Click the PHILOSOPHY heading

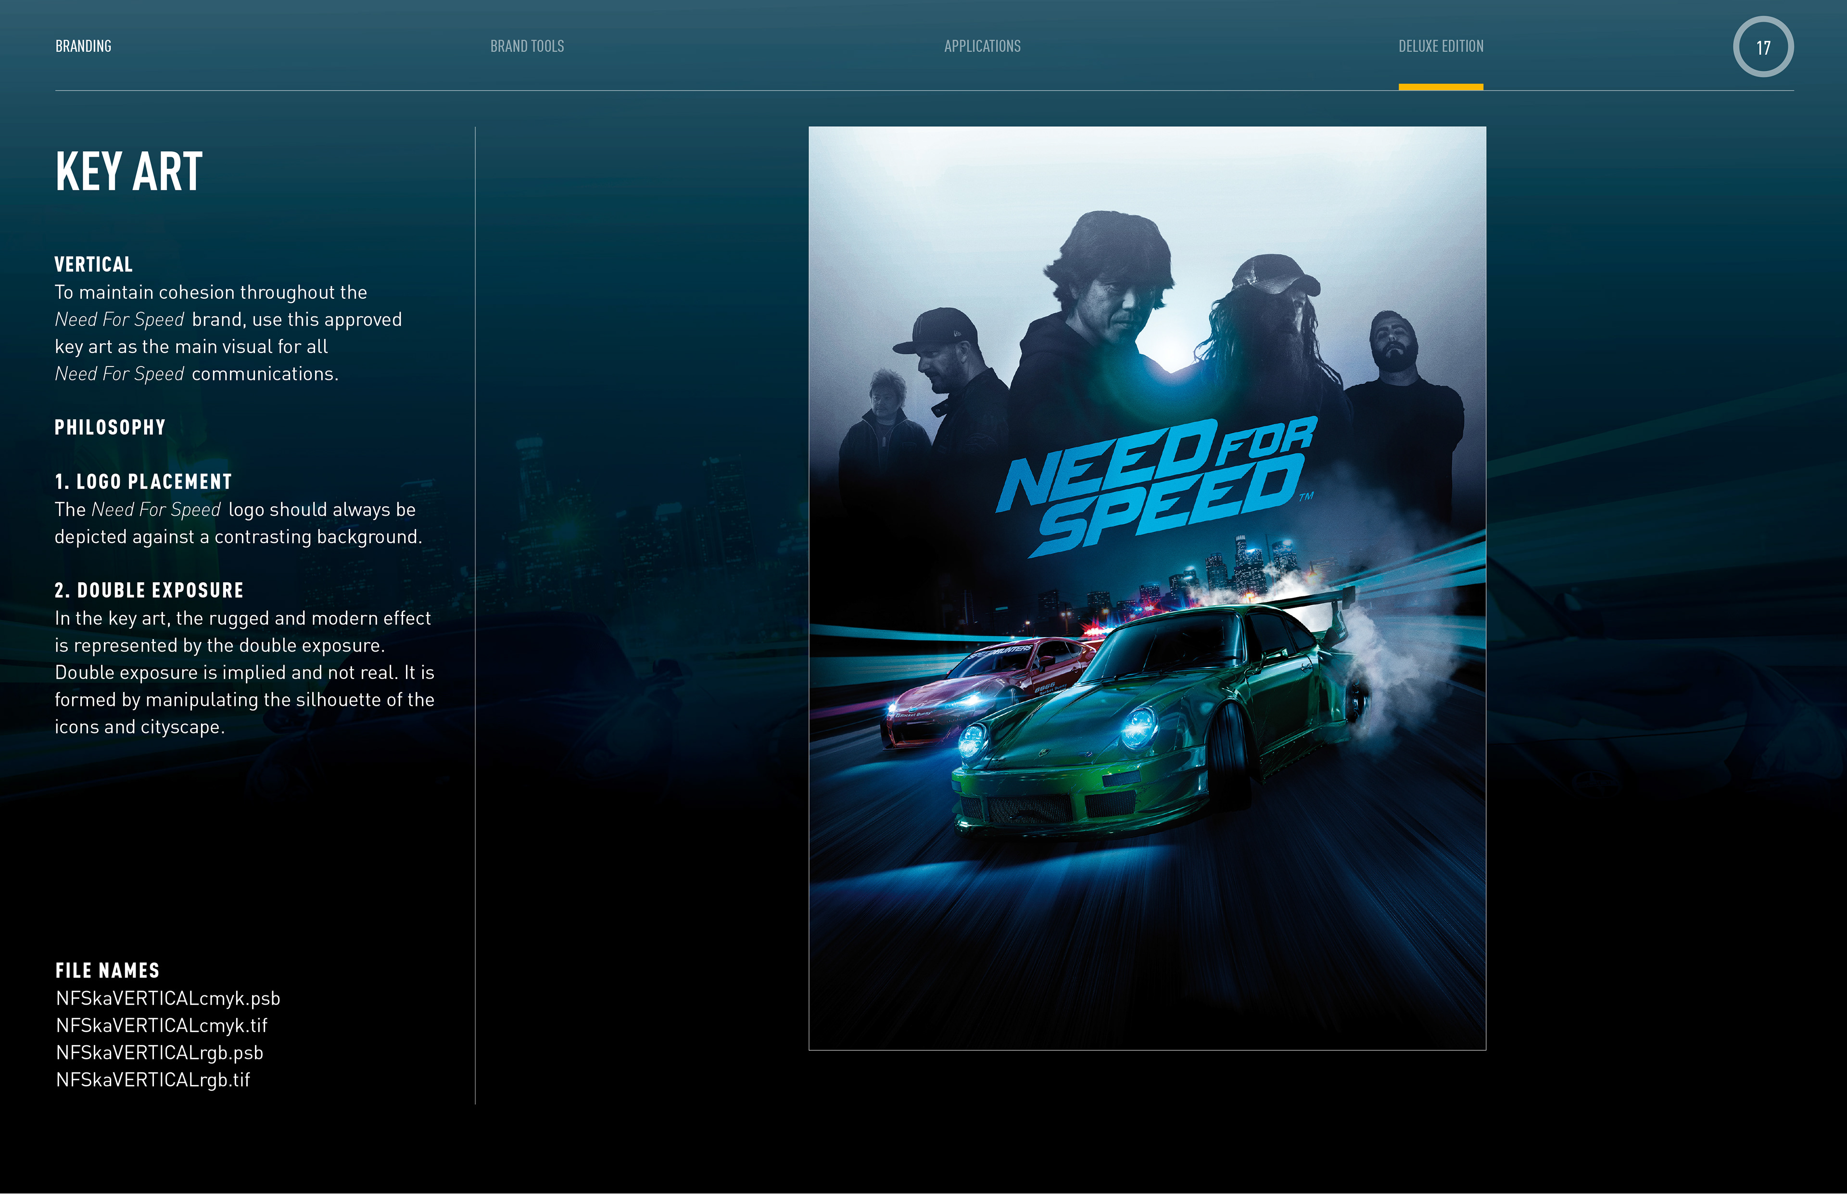110,428
